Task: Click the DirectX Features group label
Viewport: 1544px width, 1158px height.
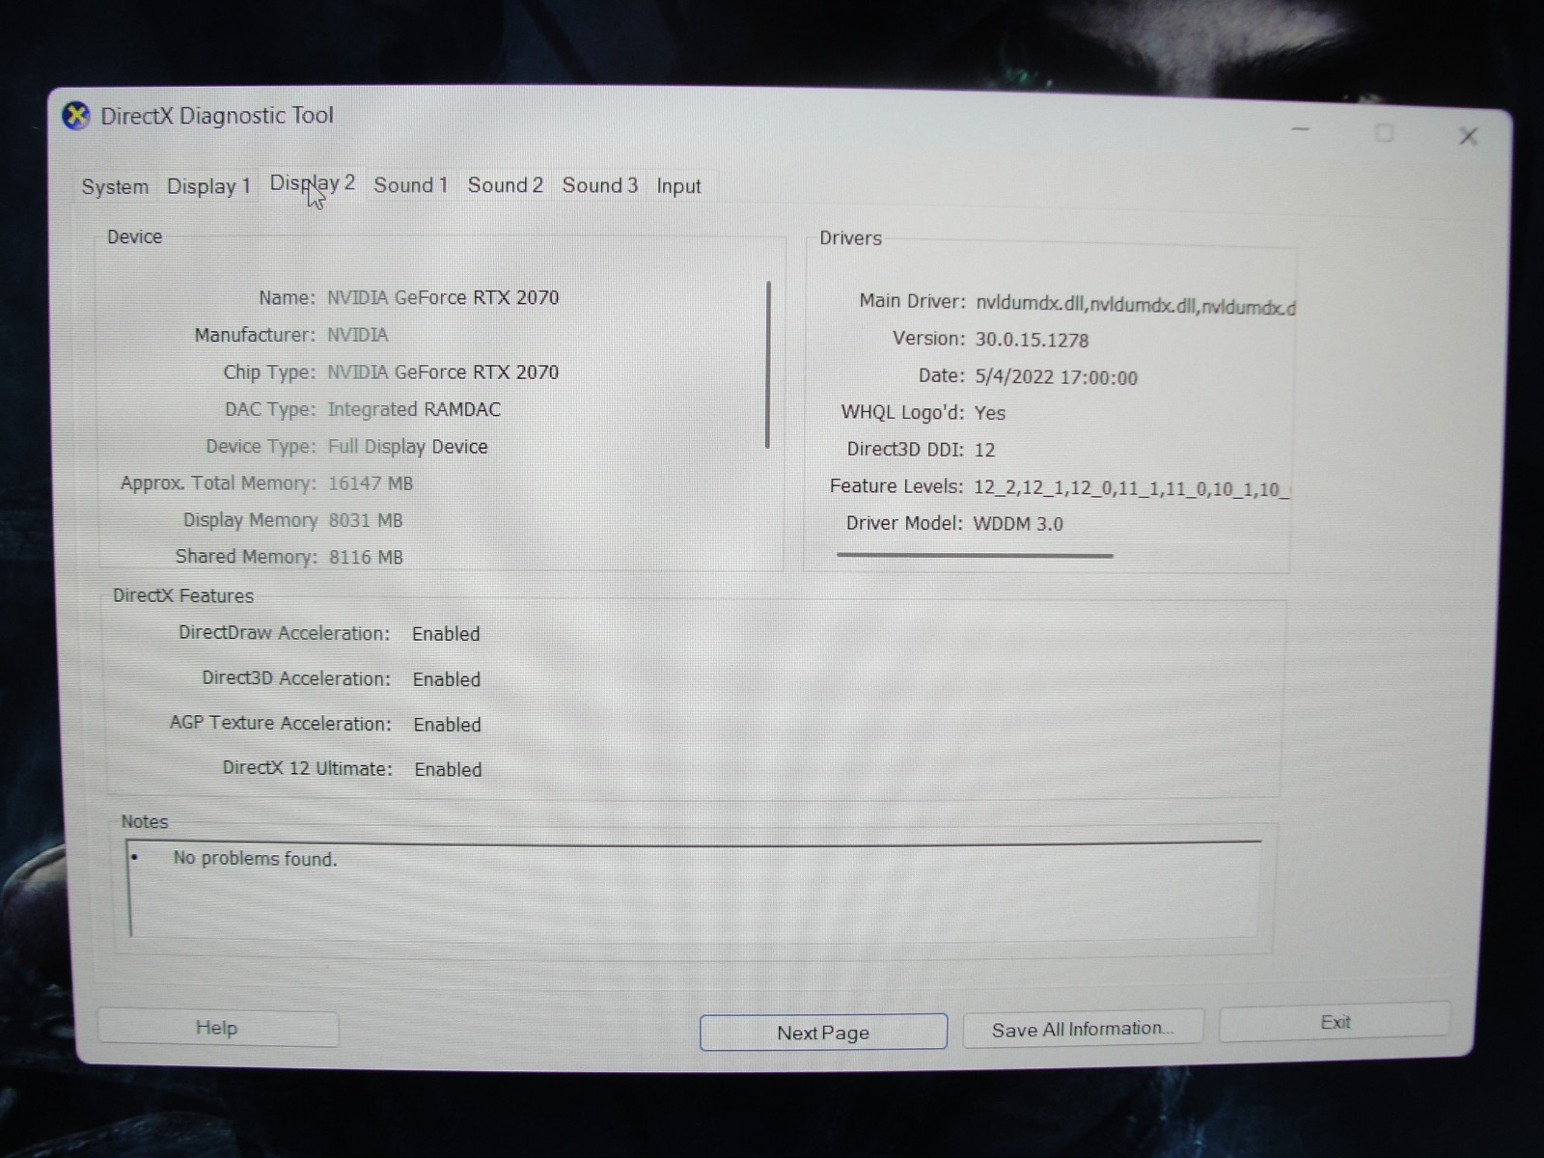Action: [x=183, y=595]
